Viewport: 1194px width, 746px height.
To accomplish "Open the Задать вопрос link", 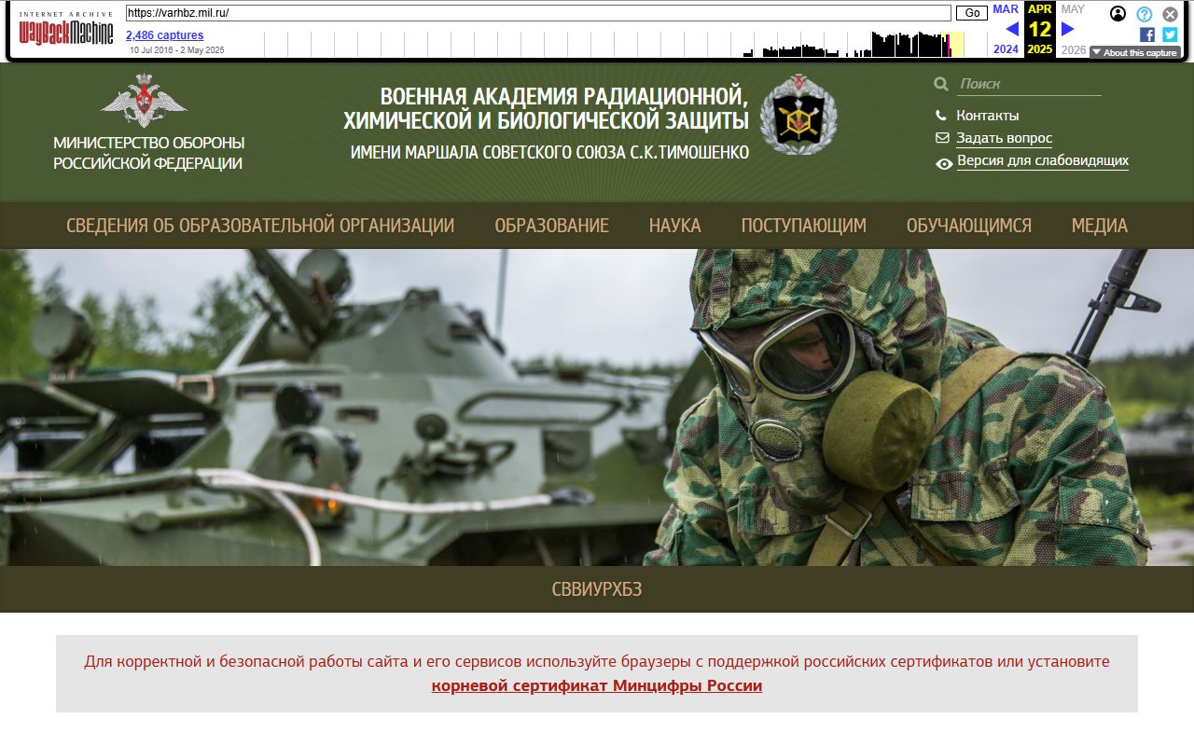I will [x=1004, y=138].
